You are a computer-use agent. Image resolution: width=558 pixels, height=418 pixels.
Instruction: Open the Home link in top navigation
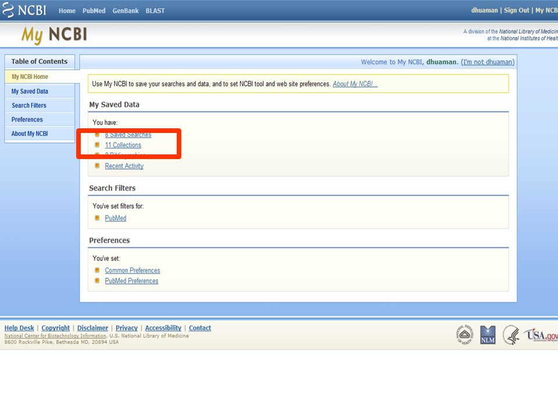67,10
